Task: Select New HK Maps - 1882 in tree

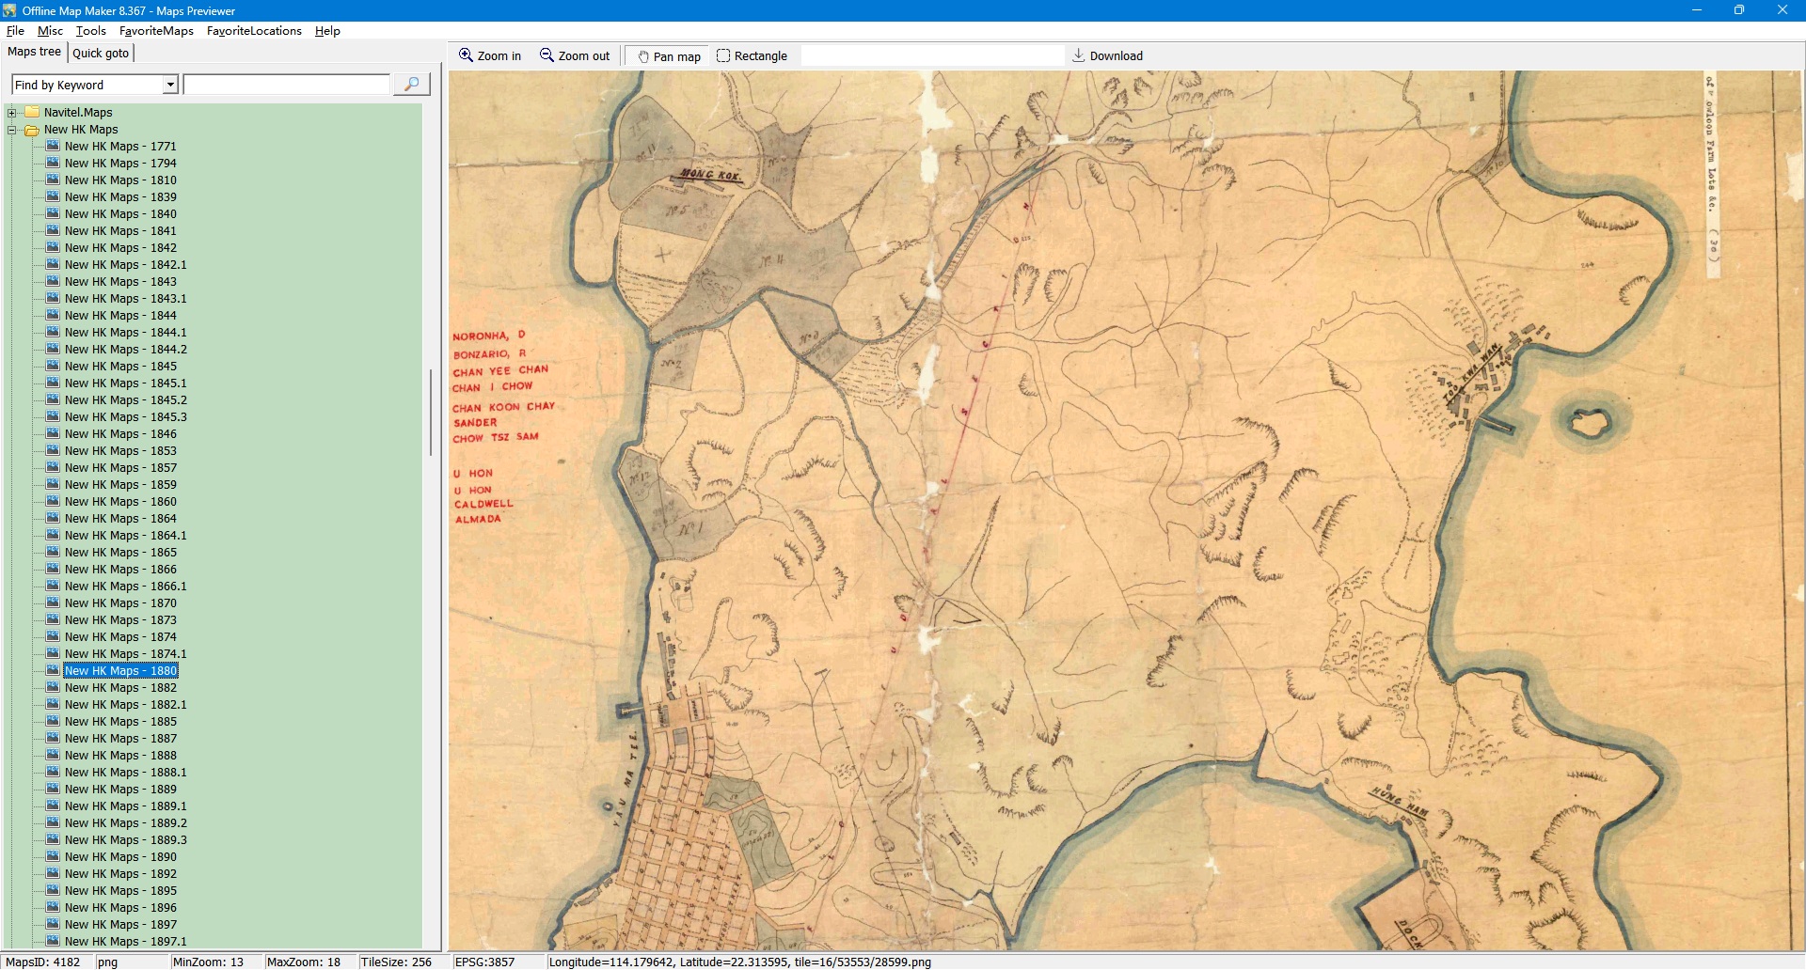Action: click(120, 688)
